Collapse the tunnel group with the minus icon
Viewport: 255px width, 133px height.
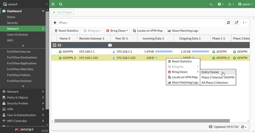click(54, 45)
